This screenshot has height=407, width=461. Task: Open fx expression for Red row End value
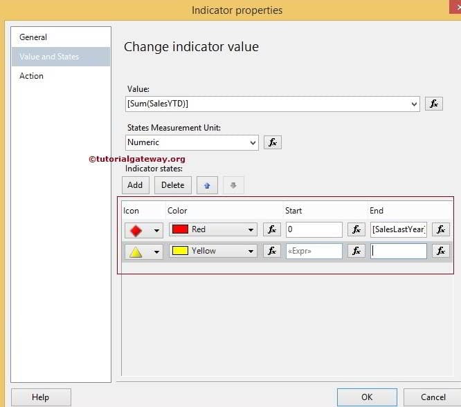pos(440,229)
